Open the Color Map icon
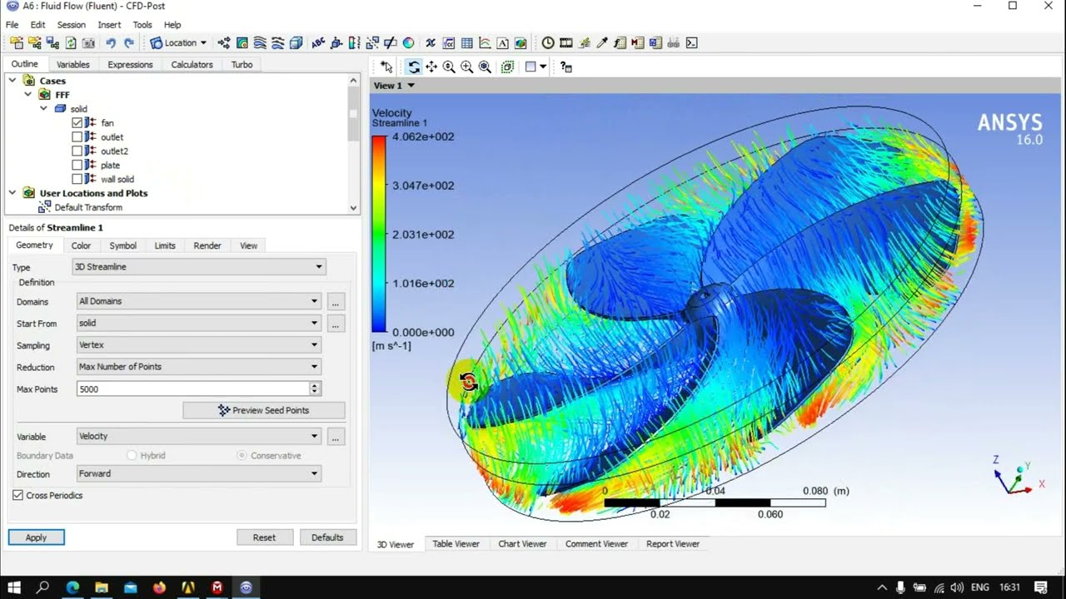This screenshot has width=1066, height=599. [408, 42]
